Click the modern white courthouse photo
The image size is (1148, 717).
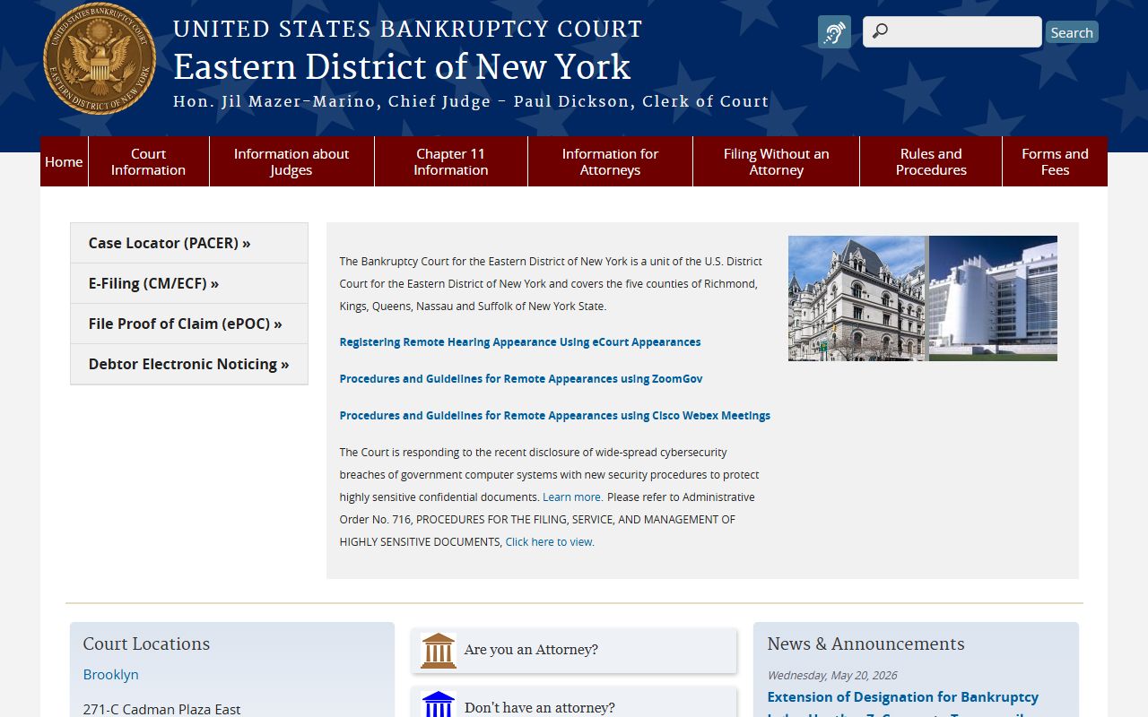[x=993, y=298]
